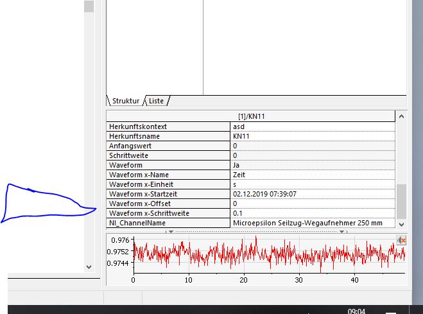Click the Anfangswert value cell
Image resolution: width=423 pixels, height=314 pixels.
point(313,146)
